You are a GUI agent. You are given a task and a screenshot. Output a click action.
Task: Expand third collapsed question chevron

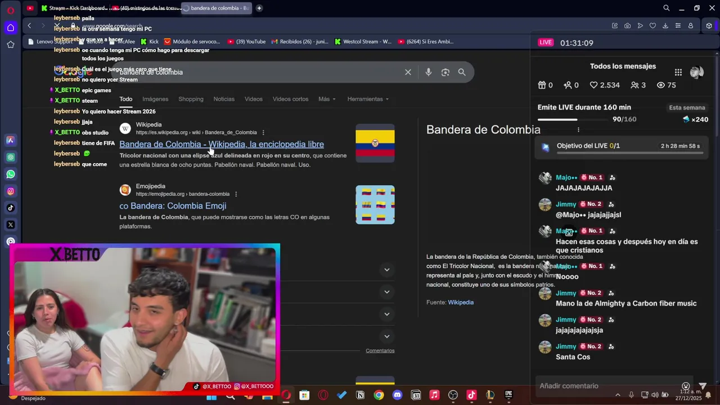click(386, 314)
